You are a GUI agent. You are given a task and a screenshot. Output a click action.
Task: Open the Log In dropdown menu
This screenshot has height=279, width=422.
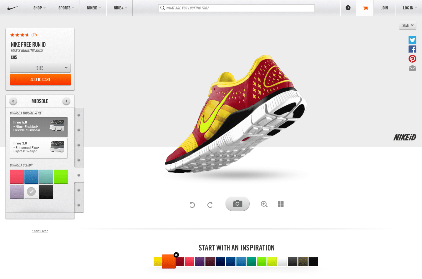pyautogui.click(x=409, y=8)
